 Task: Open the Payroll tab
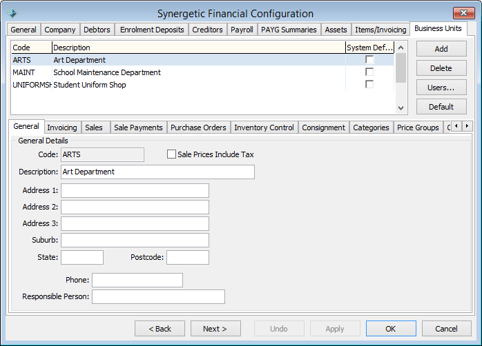(242, 30)
